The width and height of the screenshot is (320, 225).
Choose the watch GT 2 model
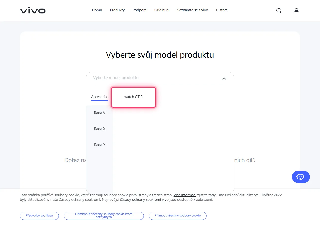[134, 97]
